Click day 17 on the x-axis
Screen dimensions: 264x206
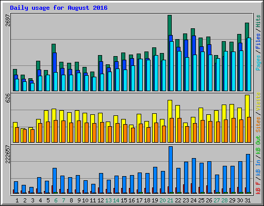(139, 200)
